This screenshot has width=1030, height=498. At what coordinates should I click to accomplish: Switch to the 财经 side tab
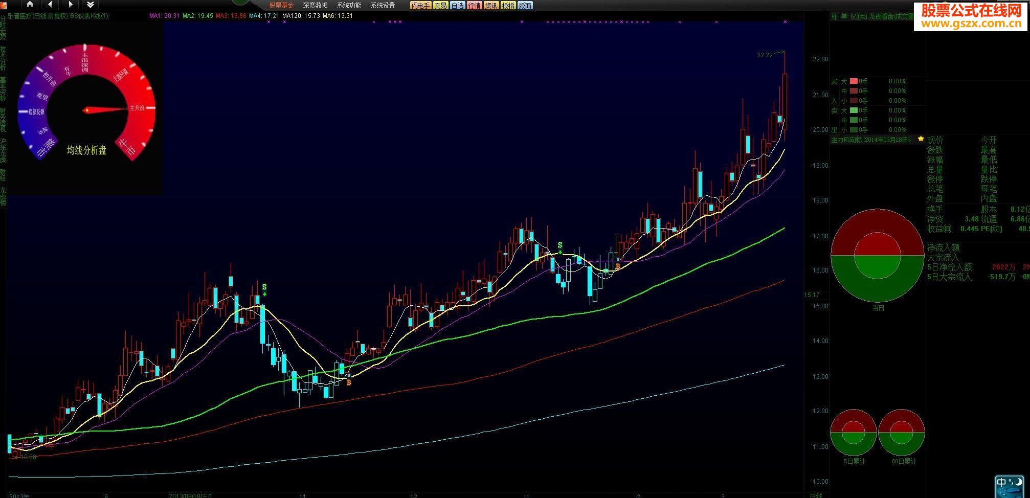click(3, 175)
